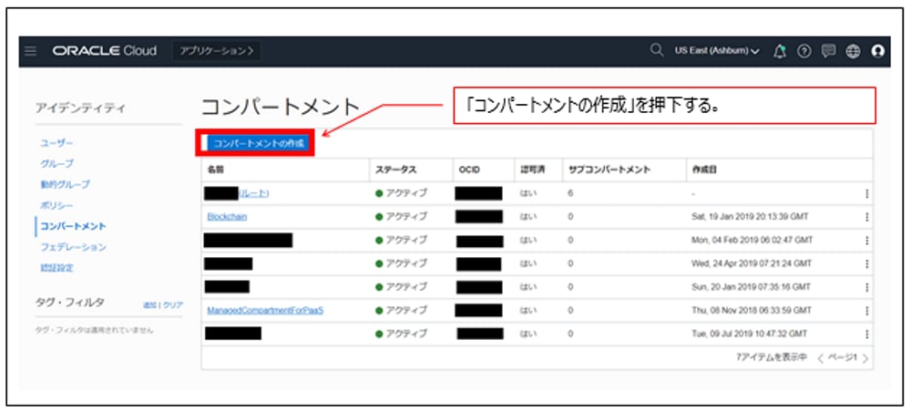This screenshot has height=412, width=911.
Task: Open the フェデレーション sidebar item
Action: (x=73, y=247)
